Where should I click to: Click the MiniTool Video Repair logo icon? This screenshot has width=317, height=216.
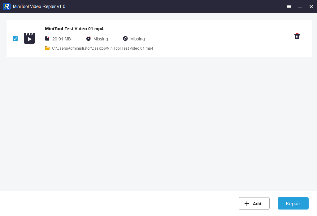[7, 6]
